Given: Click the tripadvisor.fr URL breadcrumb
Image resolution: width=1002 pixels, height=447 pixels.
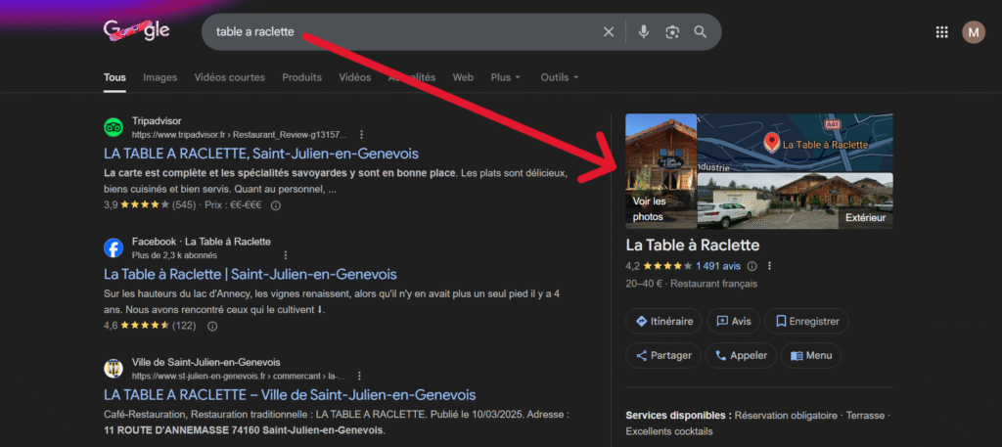Looking at the screenshot, I should click(x=239, y=135).
